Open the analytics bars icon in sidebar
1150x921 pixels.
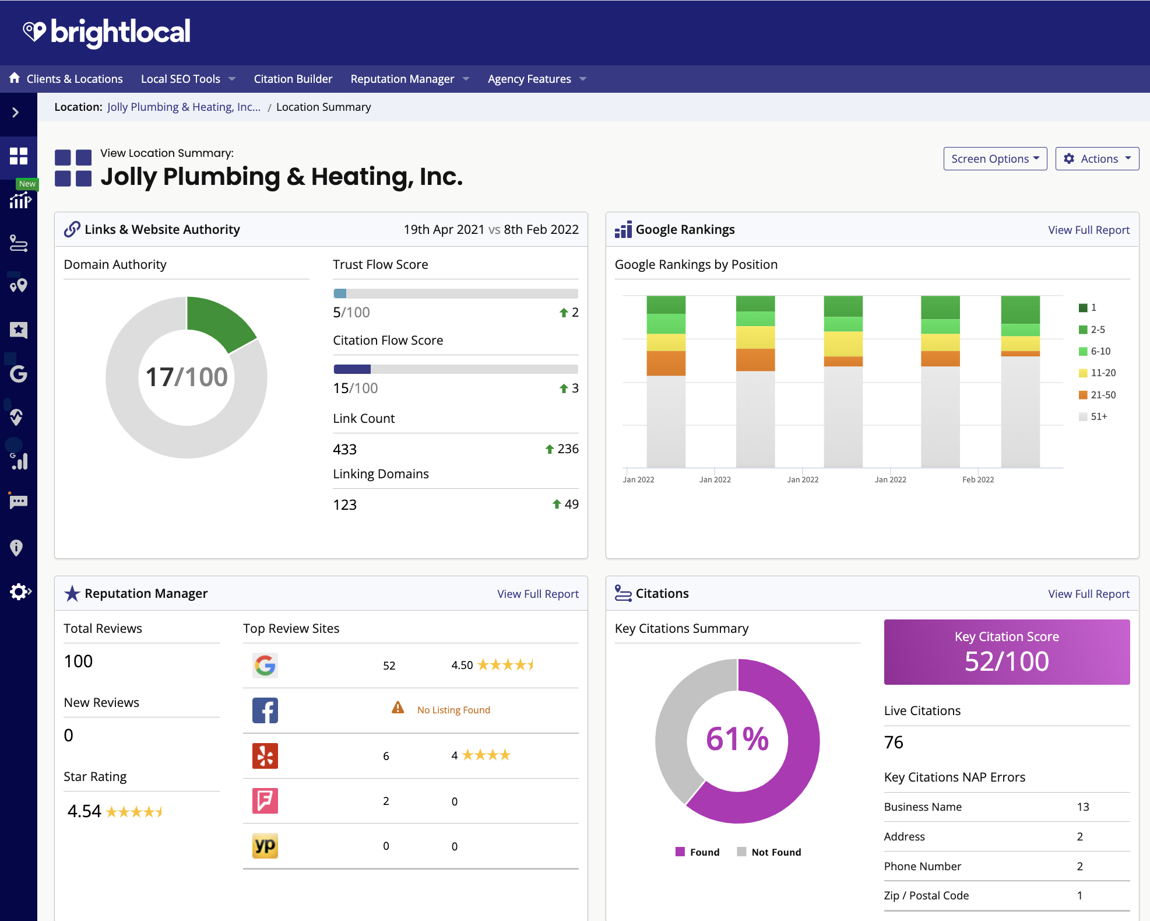pos(19,461)
